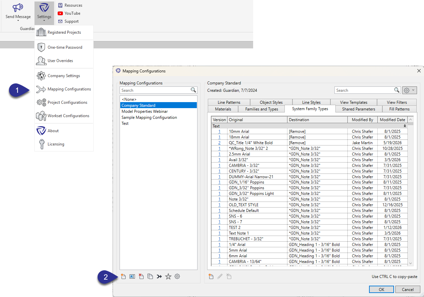Open the gear dropdown beside the mappings search
The height and width of the screenshot is (297, 424).
click(409, 90)
